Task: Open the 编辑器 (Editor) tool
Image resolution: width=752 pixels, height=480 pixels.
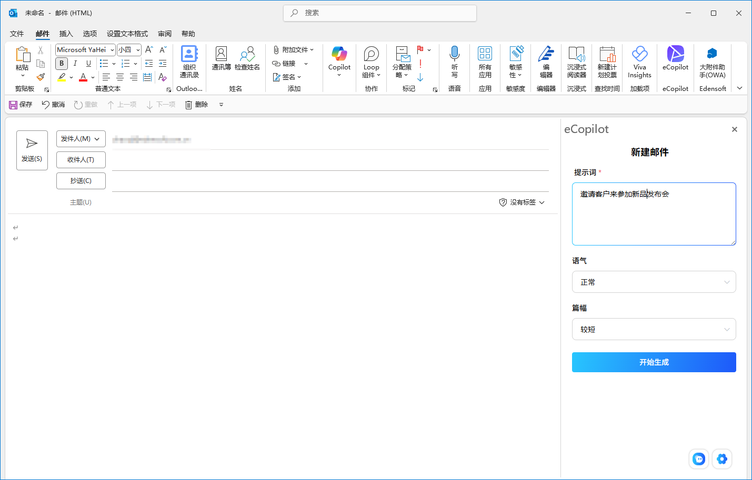Action: tap(546, 62)
